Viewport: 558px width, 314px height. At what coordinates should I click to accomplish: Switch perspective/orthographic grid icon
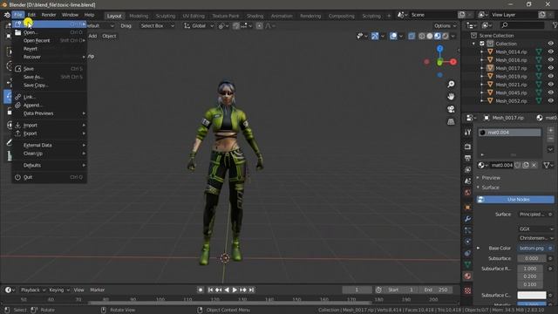[451, 122]
